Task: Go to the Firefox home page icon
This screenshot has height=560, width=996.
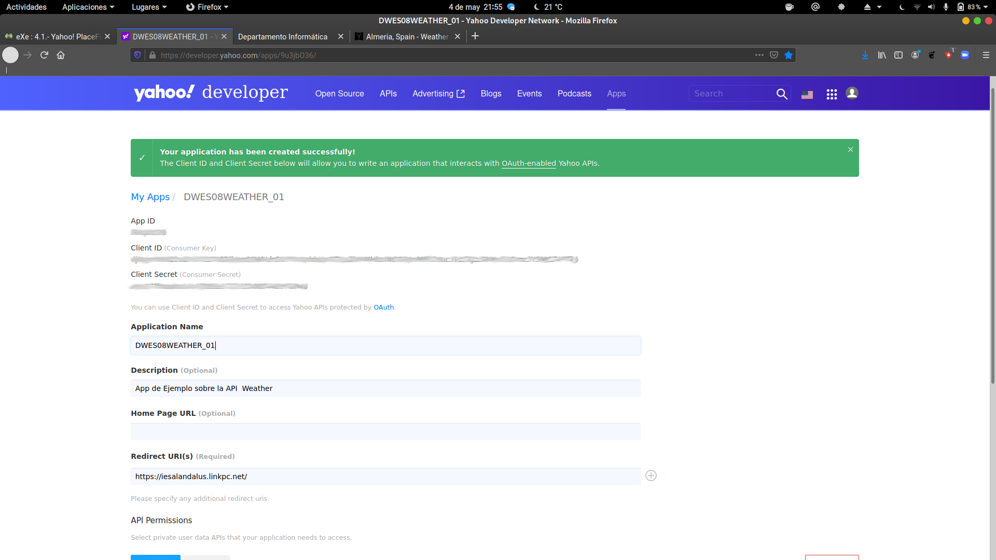Action: (61, 55)
